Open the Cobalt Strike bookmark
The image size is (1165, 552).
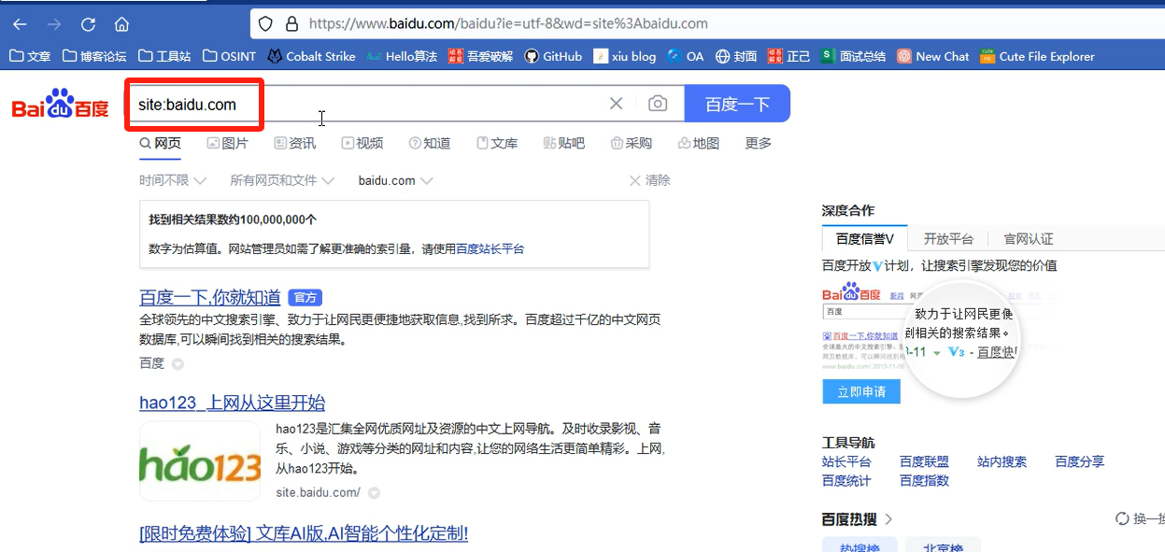(311, 56)
